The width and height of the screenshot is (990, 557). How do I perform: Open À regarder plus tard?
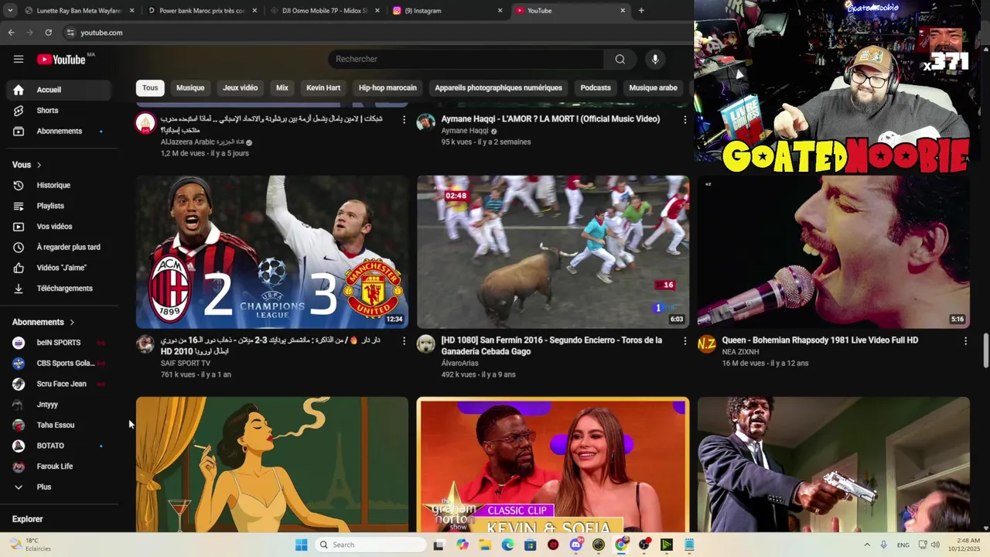pos(59,247)
